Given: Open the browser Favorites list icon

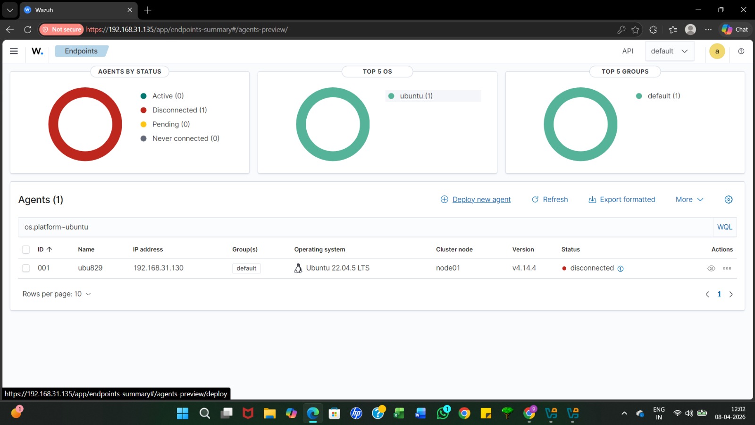Looking at the screenshot, I should coord(673,30).
